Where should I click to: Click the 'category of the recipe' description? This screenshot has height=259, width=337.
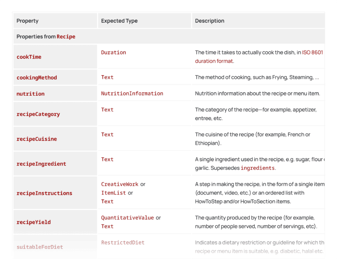coord(256,114)
